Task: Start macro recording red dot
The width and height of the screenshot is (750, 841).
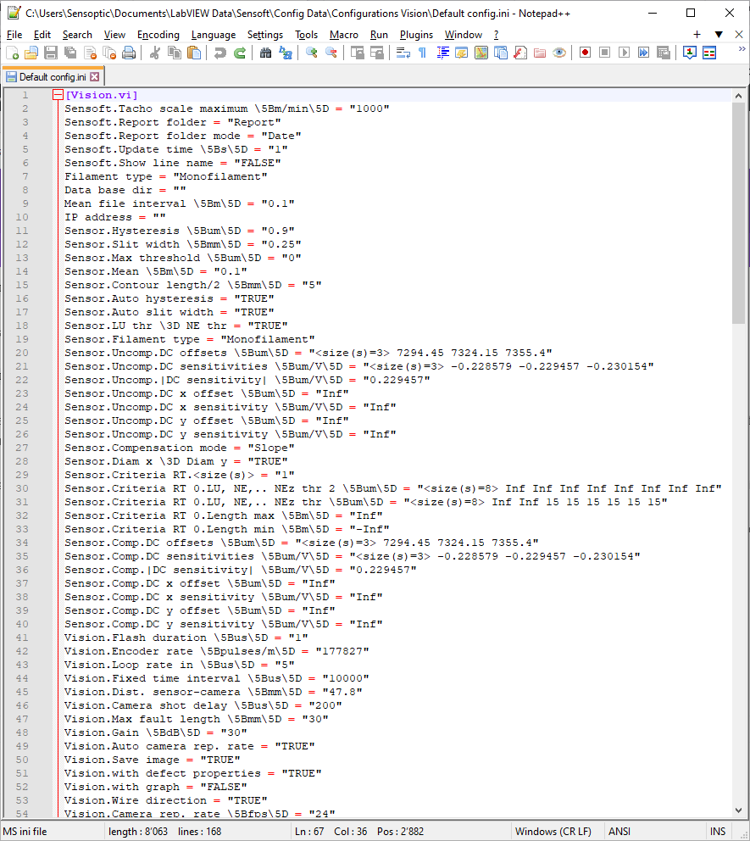Action: (x=585, y=53)
